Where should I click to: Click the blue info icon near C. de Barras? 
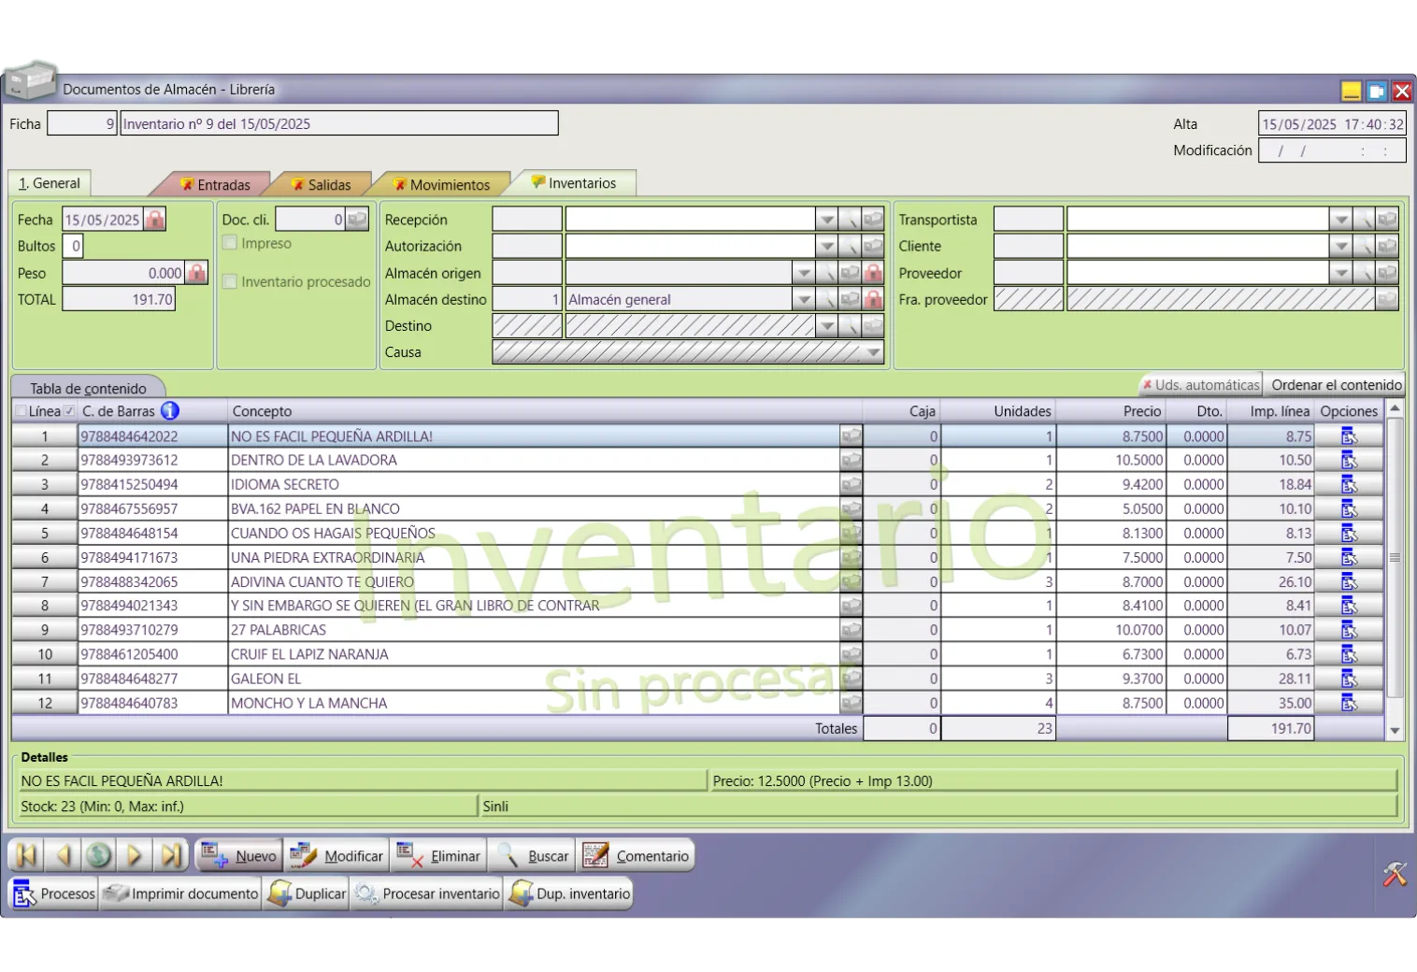click(x=169, y=411)
